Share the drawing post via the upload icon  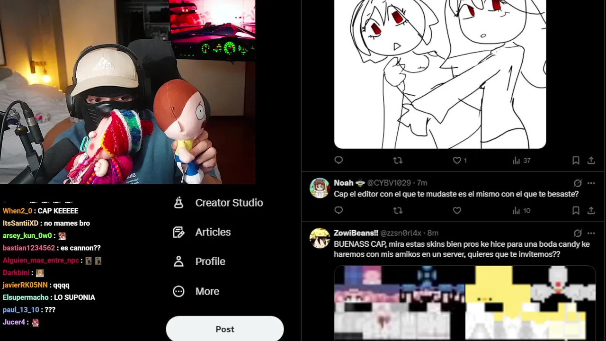coord(591,161)
